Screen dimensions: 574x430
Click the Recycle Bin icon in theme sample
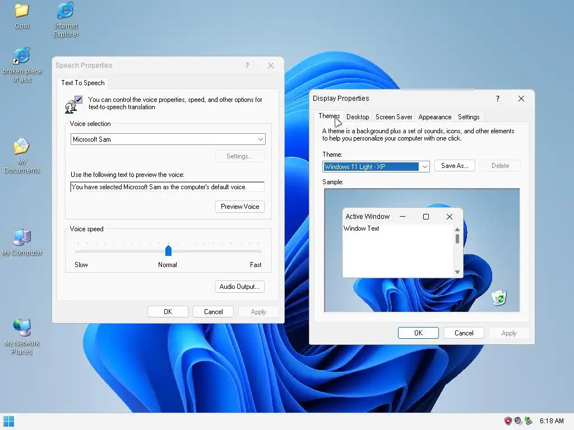coord(498,297)
